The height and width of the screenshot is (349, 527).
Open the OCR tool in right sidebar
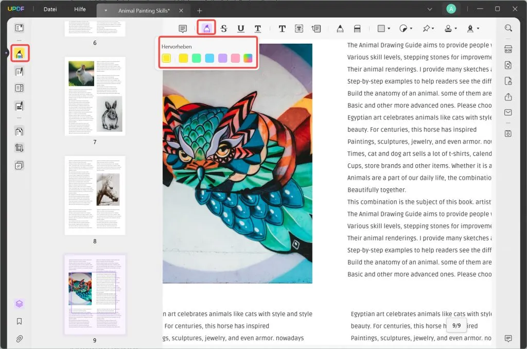[508, 49]
